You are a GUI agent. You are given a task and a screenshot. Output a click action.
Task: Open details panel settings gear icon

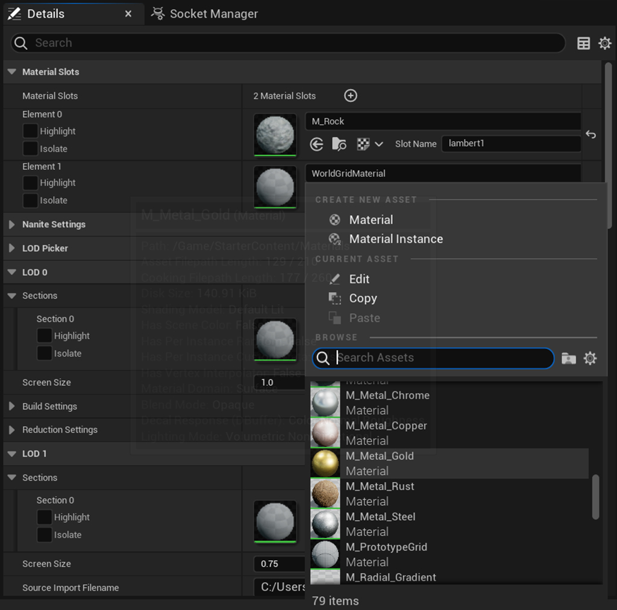point(604,43)
